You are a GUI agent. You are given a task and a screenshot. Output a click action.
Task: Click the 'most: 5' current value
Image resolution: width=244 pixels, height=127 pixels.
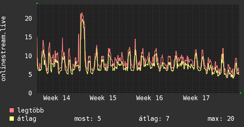click(88, 119)
